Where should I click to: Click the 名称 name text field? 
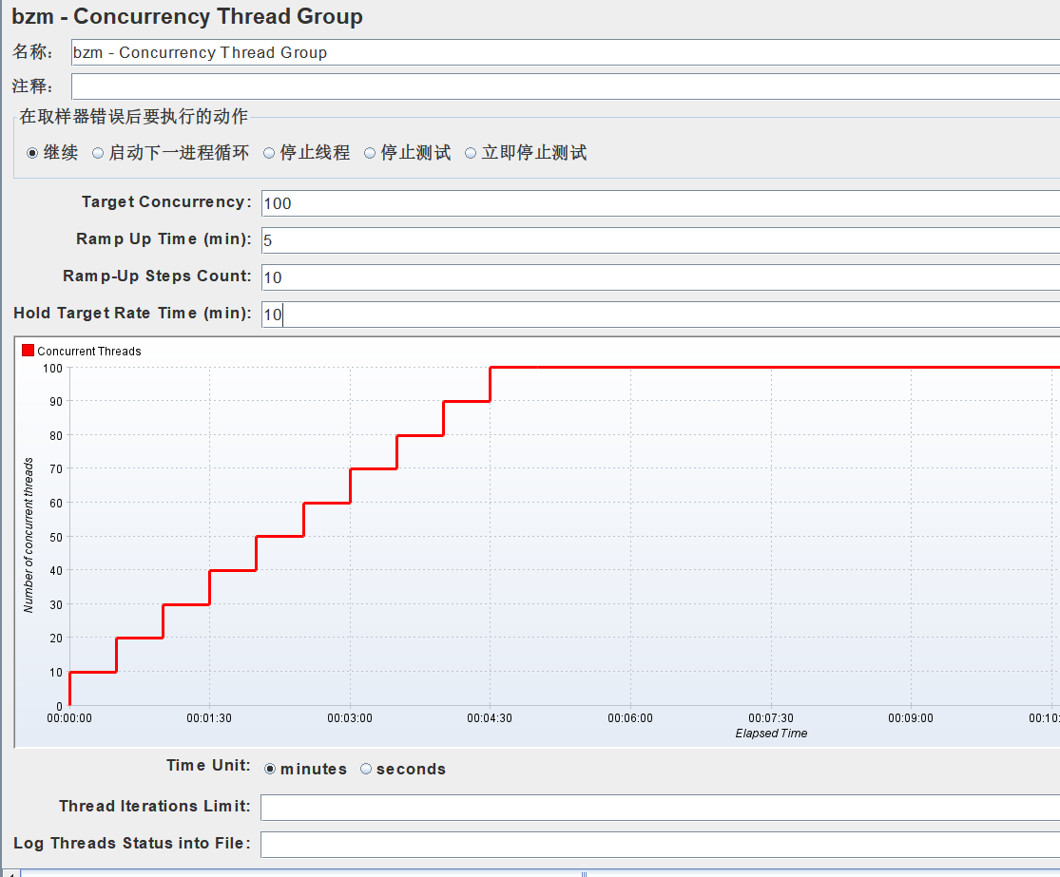pyautogui.click(x=380, y=52)
